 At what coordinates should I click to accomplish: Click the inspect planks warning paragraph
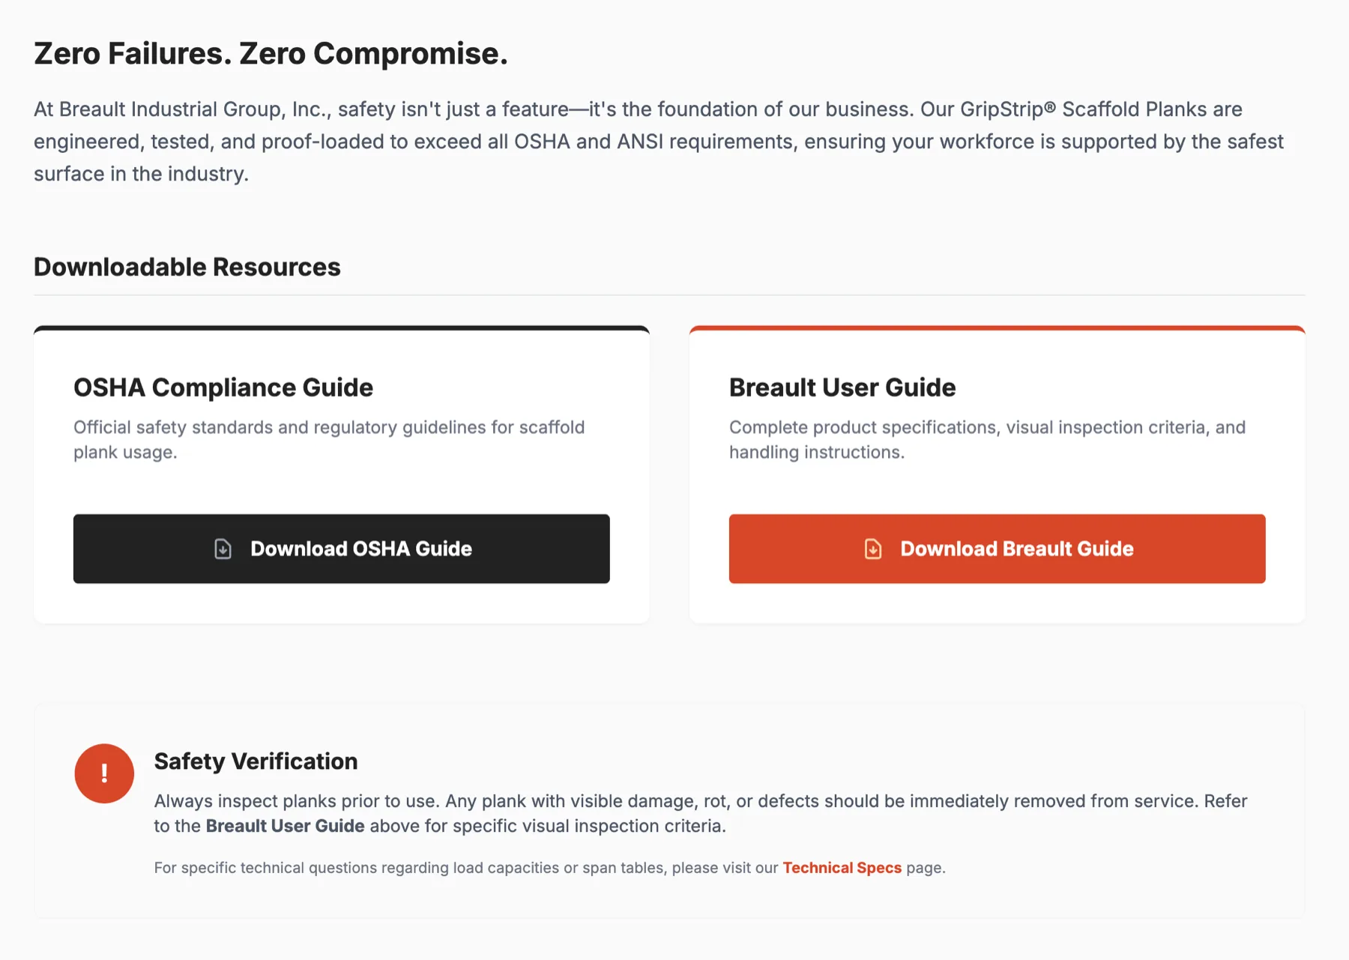pyautogui.click(x=701, y=813)
